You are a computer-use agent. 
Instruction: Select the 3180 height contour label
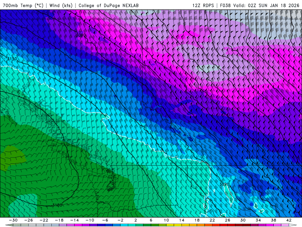57,205
